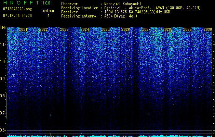Click the 2021 time marker
Image resolution: width=215 pixels, height=137 pixels.
[x=23, y=29]
